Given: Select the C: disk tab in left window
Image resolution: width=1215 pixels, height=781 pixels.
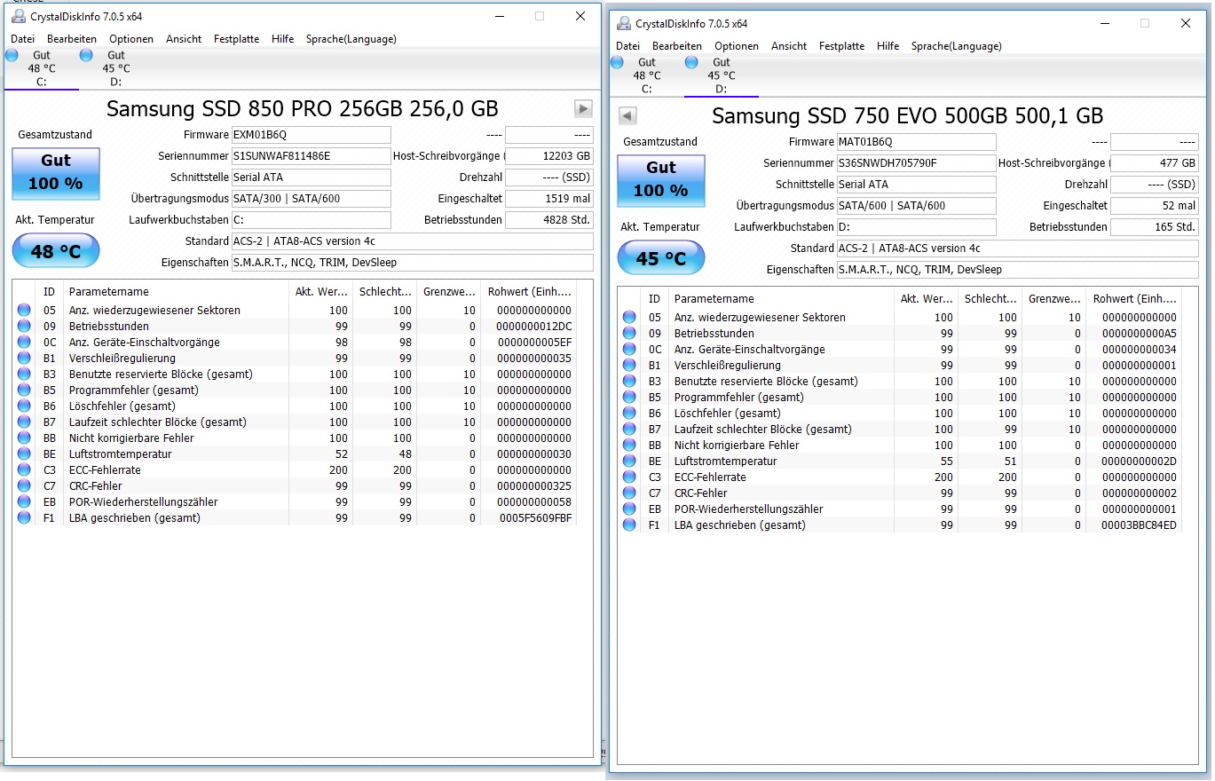Looking at the screenshot, I should [42, 68].
